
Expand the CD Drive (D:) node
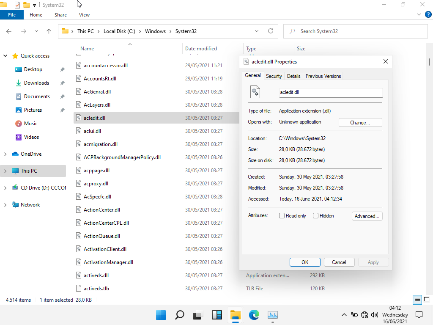tap(5, 188)
